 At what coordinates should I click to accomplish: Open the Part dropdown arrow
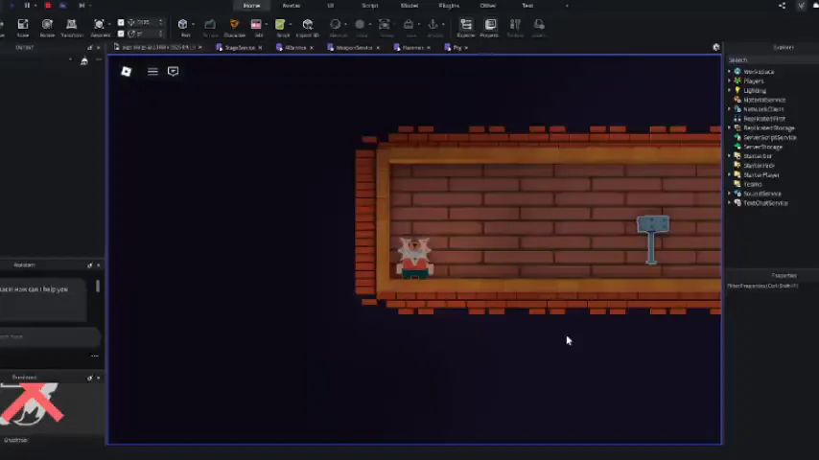tap(194, 24)
